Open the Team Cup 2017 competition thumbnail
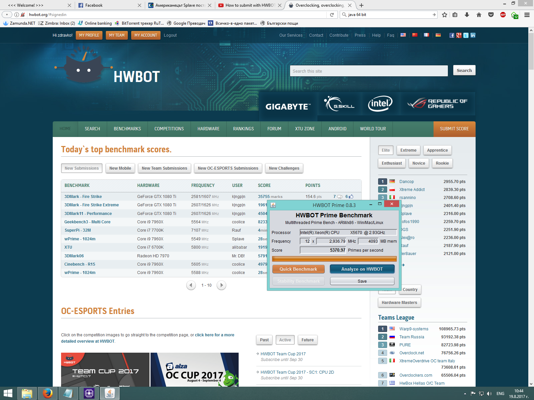The image size is (534, 400). coord(105,370)
